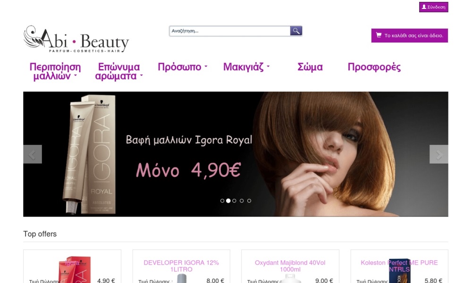
Task: Go to the previous slide with the left arrow
Action: 33,154
